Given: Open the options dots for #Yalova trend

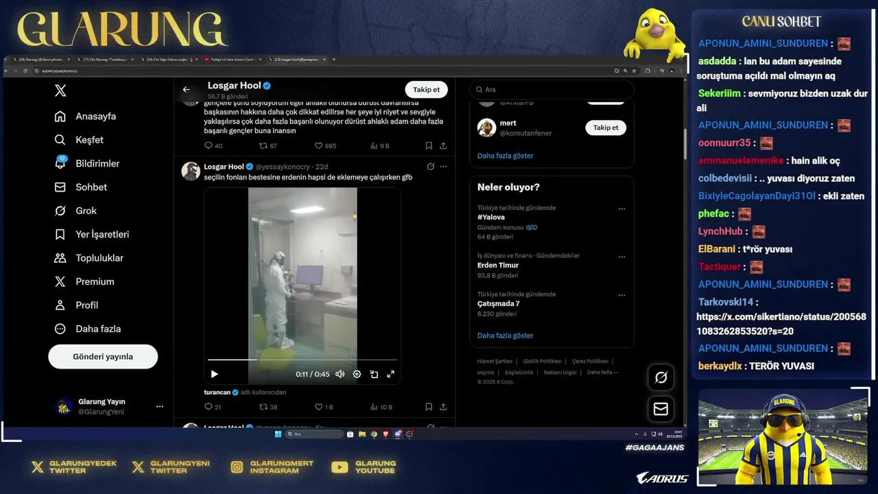Looking at the screenshot, I should click(621, 209).
